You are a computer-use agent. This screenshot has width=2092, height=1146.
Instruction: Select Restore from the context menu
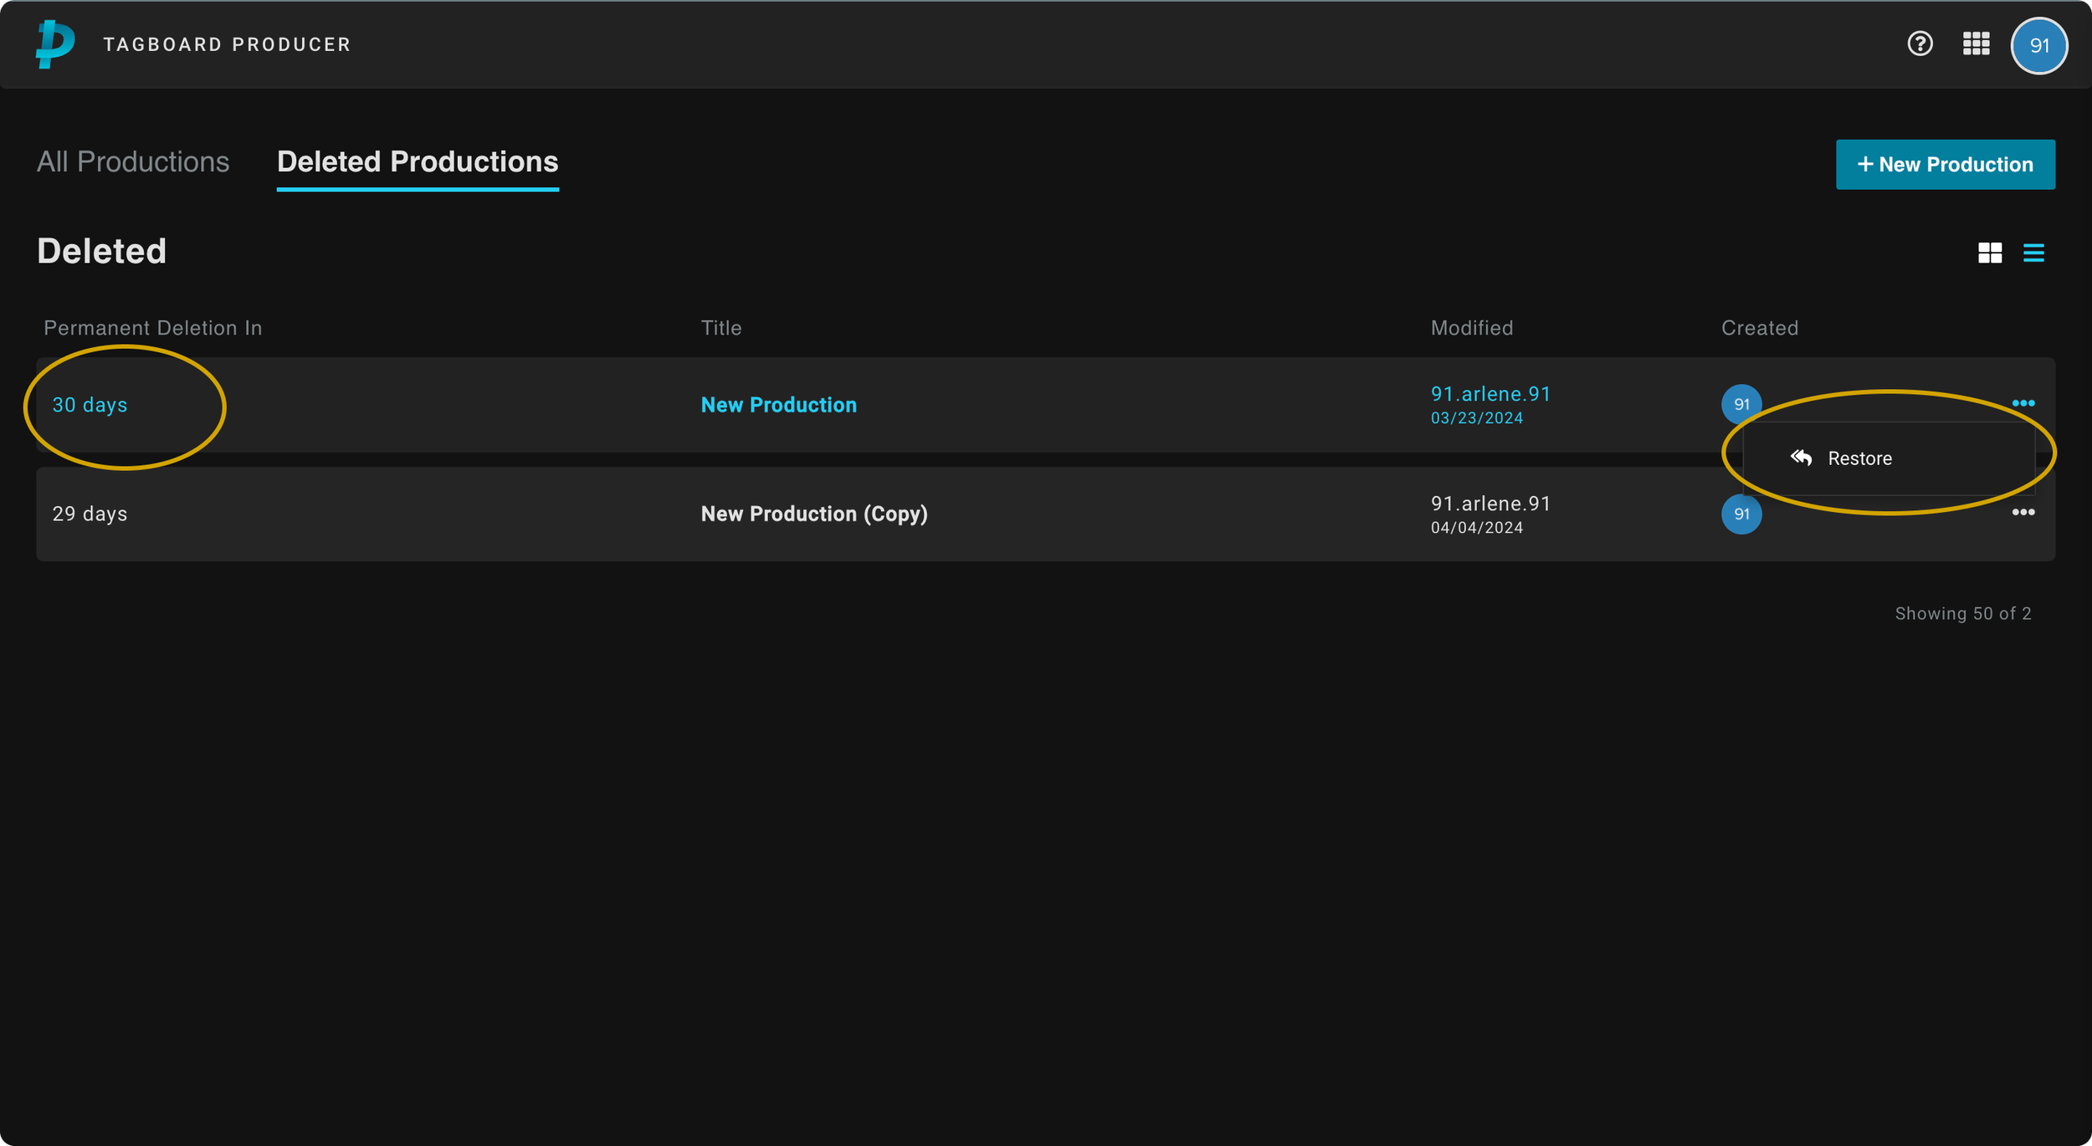(1889, 458)
